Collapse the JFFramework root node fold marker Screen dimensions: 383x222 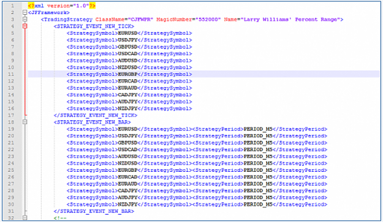[25, 12]
